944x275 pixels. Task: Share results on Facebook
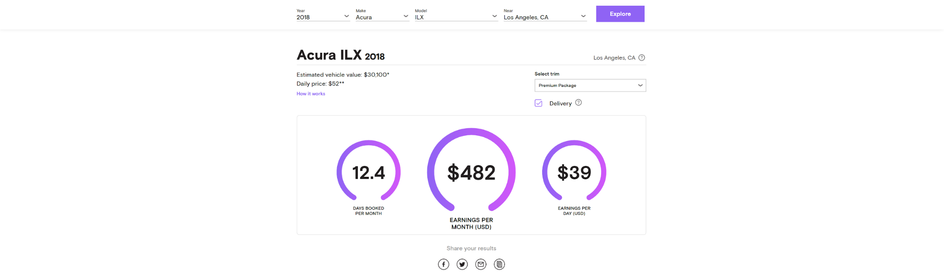(443, 264)
